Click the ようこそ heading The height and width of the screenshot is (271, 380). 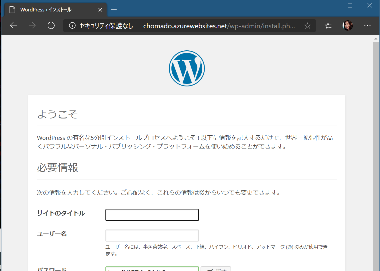[x=57, y=114]
